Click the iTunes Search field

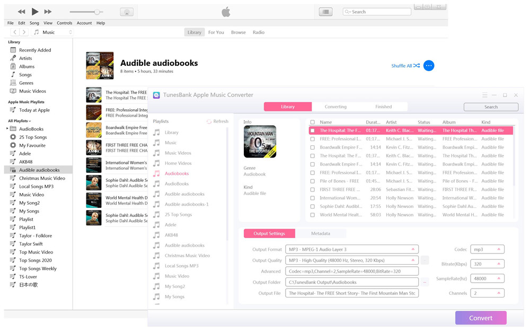(x=376, y=12)
